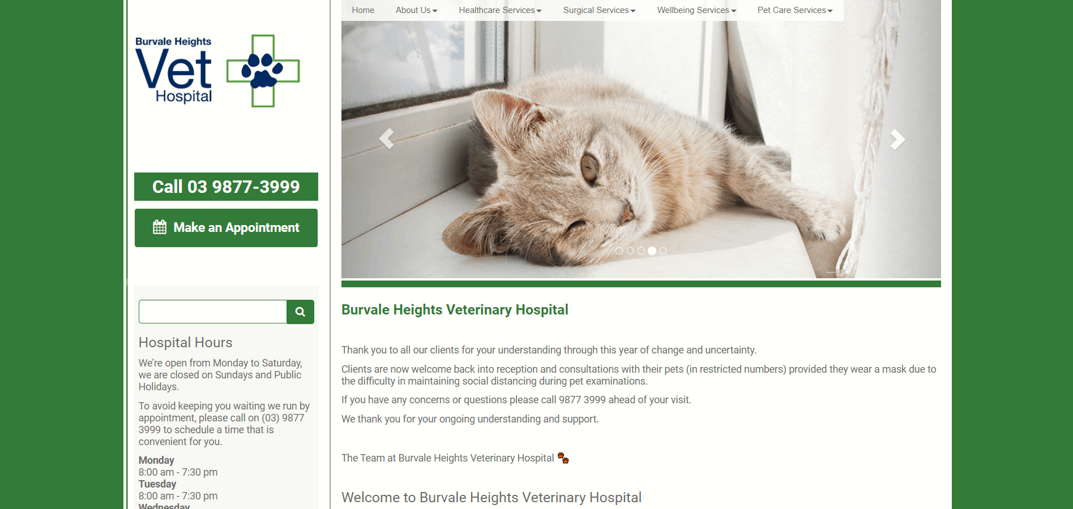Click inside the sidebar search field
The width and height of the screenshot is (1073, 509).
click(x=213, y=312)
